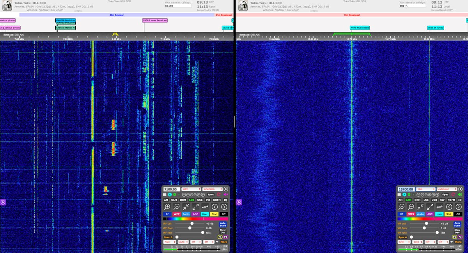The height and width of the screenshot is (253, 468).
Task: Expand white triangle next to More in left panel
Action: (217, 242)
